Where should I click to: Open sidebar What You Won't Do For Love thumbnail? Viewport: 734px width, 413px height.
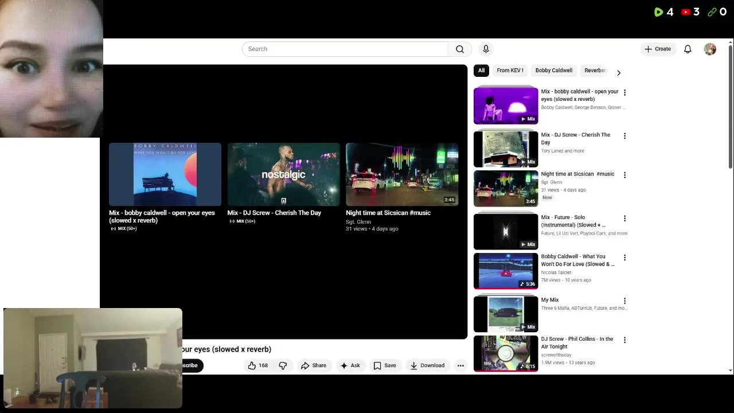[x=506, y=271]
